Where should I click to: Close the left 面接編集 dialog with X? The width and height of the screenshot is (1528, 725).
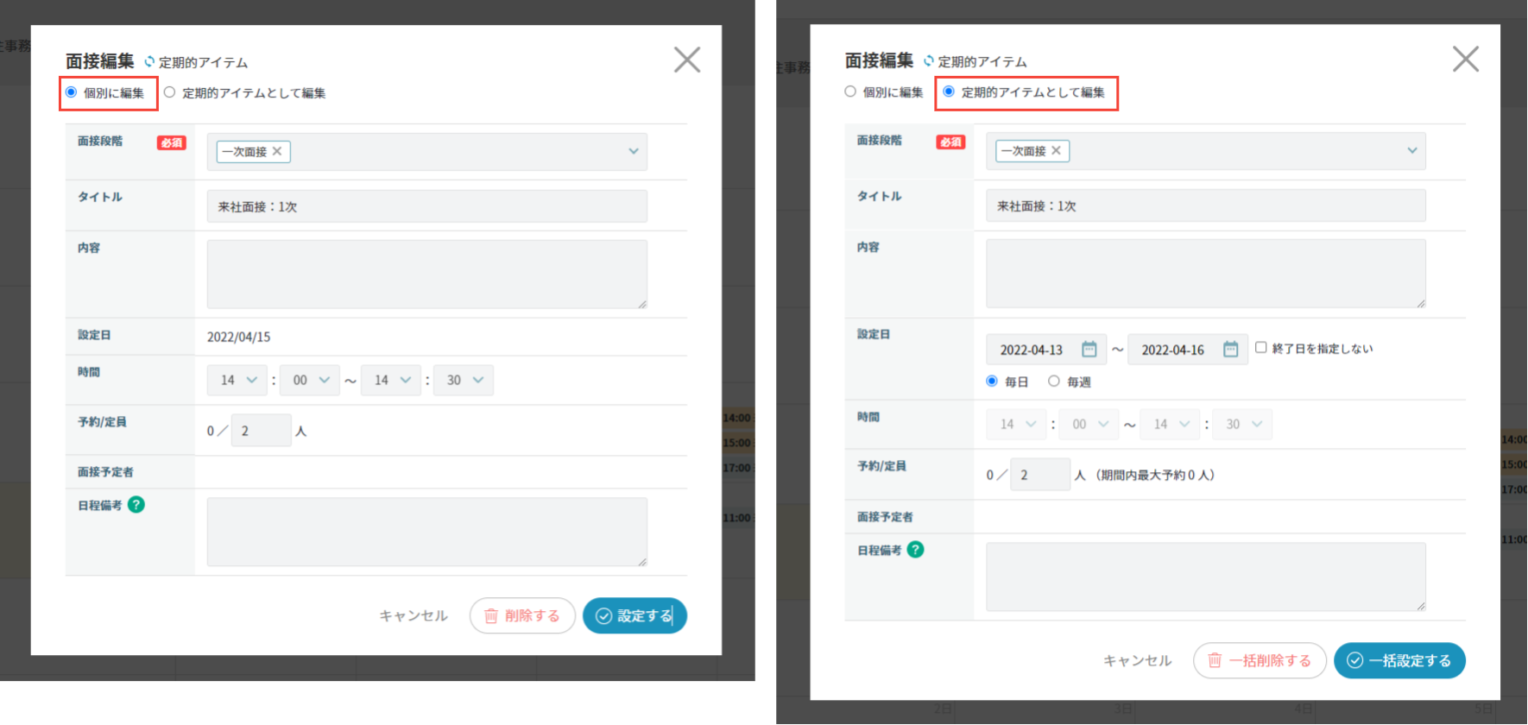tap(686, 60)
